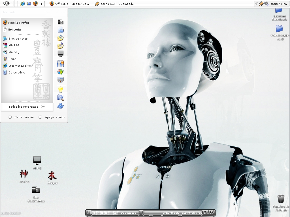The height and width of the screenshot is (217, 290).
Task: Open the Mi PC desktop icon
Action: coord(37,162)
